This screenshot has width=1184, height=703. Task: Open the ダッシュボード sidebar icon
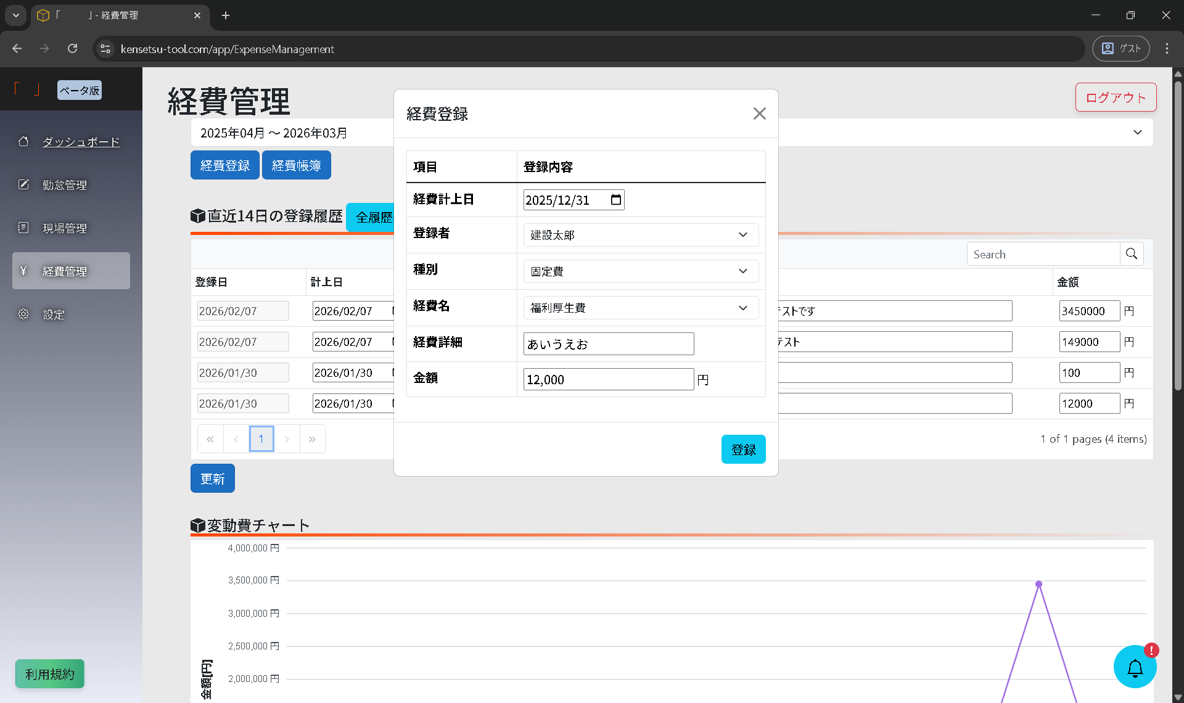[x=23, y=141]
